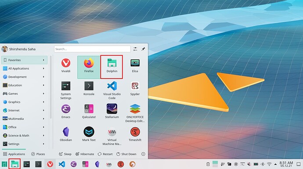The image size is (303, 169).
Task: Open Virtual Machine Manager from launcher grid
Action: click(112, 136)
